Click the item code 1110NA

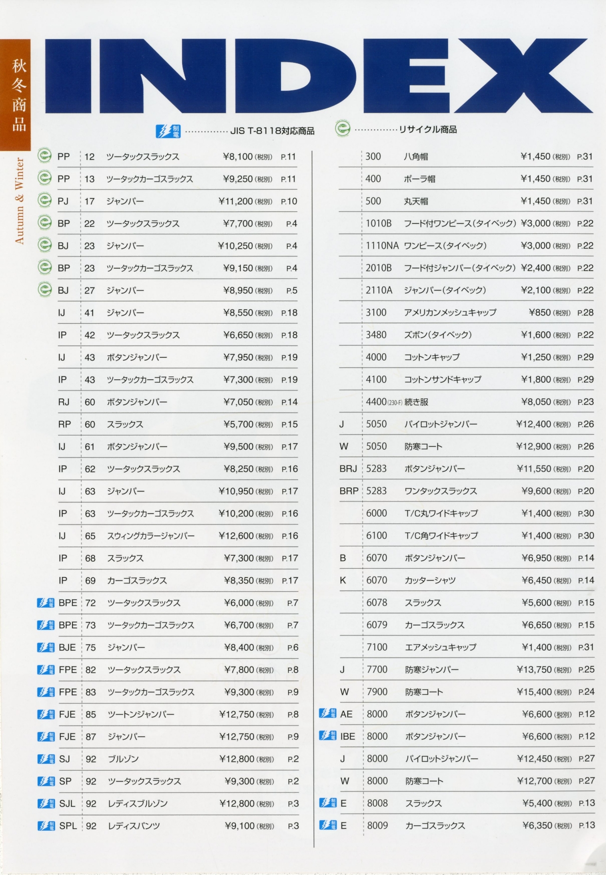tap(382, 246)
